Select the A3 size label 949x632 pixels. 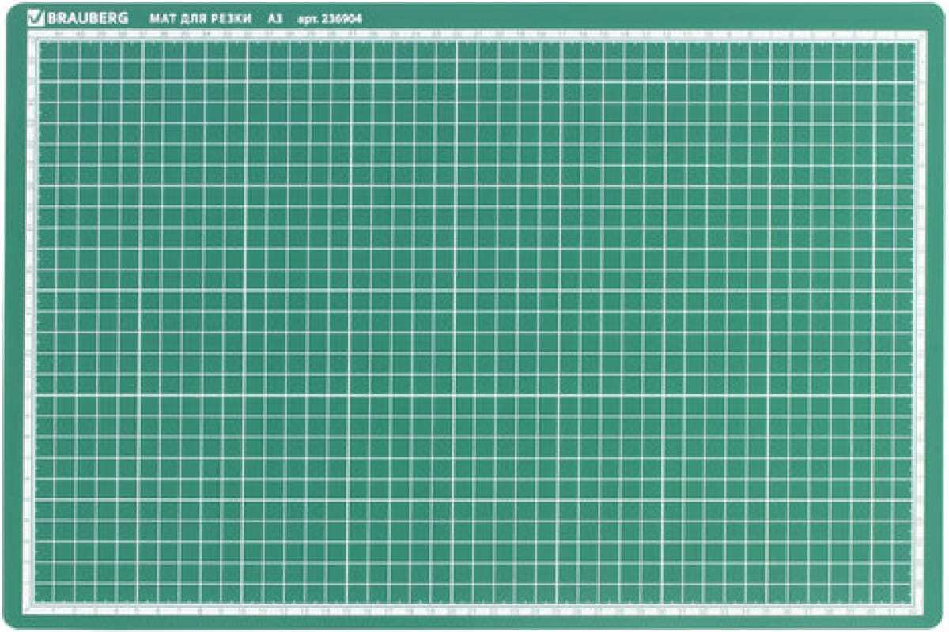point(276,17)
